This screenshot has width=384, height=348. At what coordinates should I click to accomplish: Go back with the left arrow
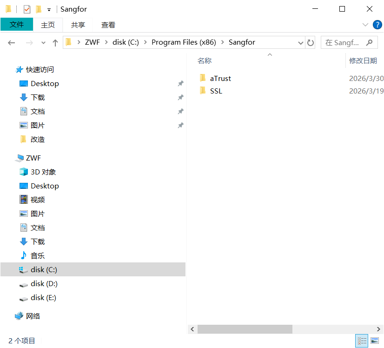(12, 43)
